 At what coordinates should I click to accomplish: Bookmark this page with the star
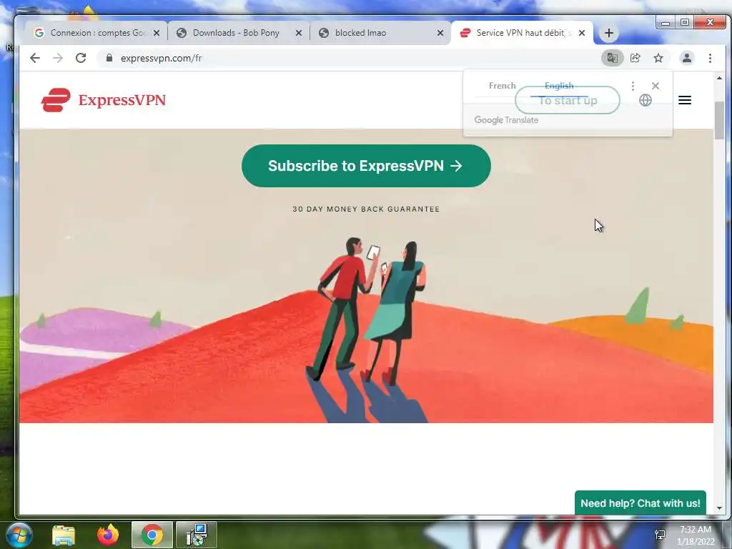pos(658,58)
